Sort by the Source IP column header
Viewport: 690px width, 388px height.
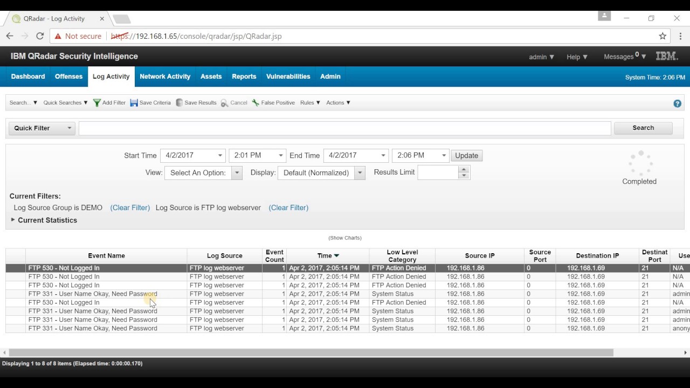coord(480,256)
